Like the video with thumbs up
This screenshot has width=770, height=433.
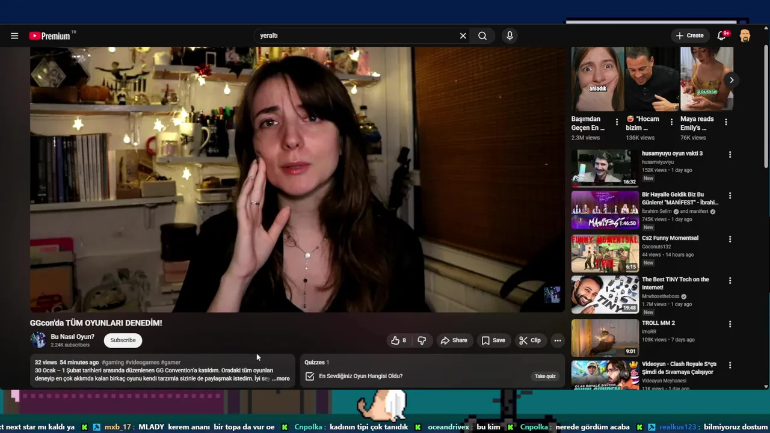click(398, 340)
